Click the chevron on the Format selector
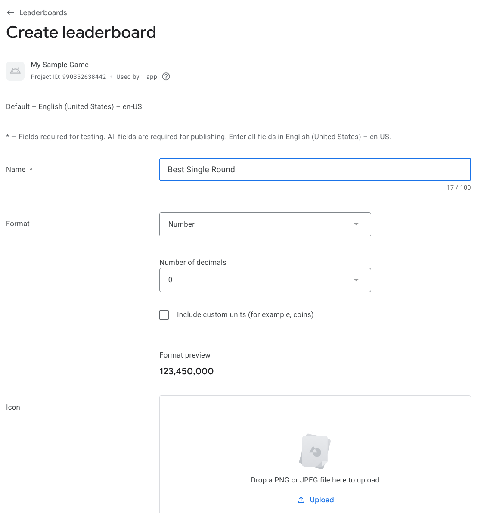The image size is (484, 513). click(x=356, y=224)
